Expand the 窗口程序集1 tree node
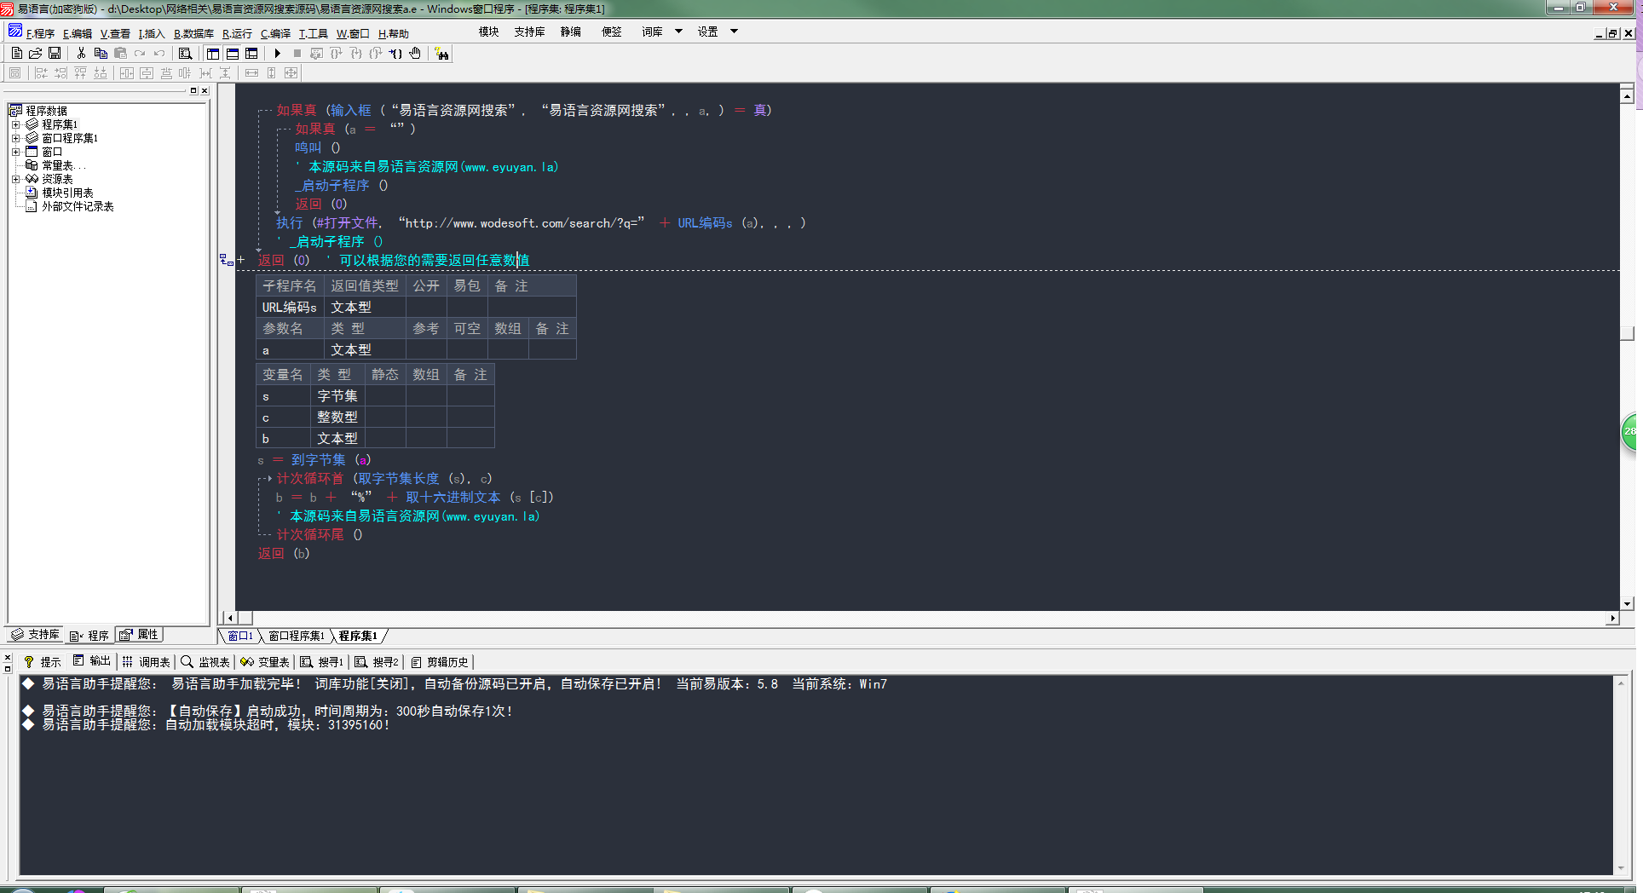1643x893 pixels. click(15, 138)
